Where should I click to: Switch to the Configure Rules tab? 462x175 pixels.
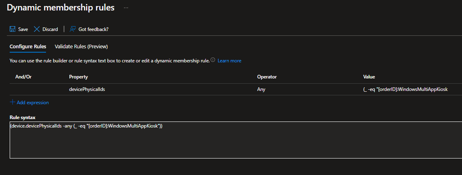[x=28, y=47]
